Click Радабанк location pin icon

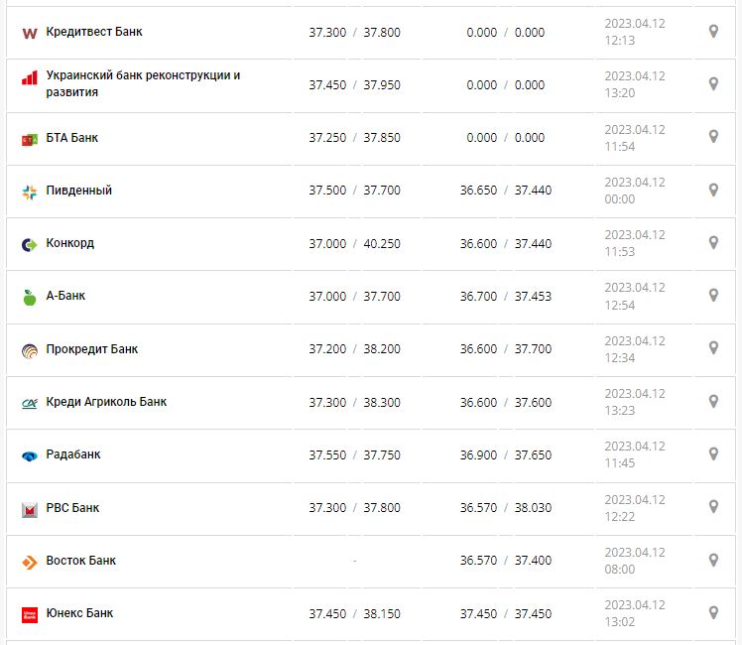point(713,454)
